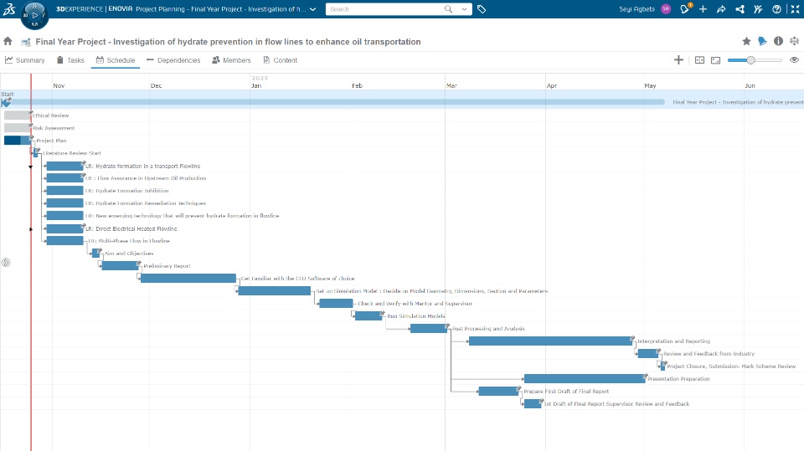Click the image export icon
This screenshot has width=804, height=451.
[x=716, y=60]
